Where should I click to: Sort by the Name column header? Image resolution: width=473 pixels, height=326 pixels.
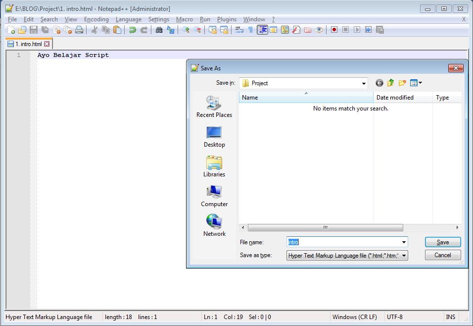coord(306,98)
